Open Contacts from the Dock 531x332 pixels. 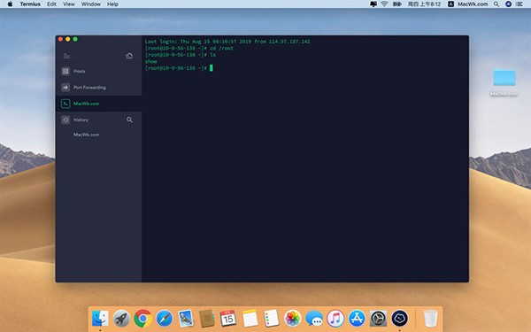[207, 319]
